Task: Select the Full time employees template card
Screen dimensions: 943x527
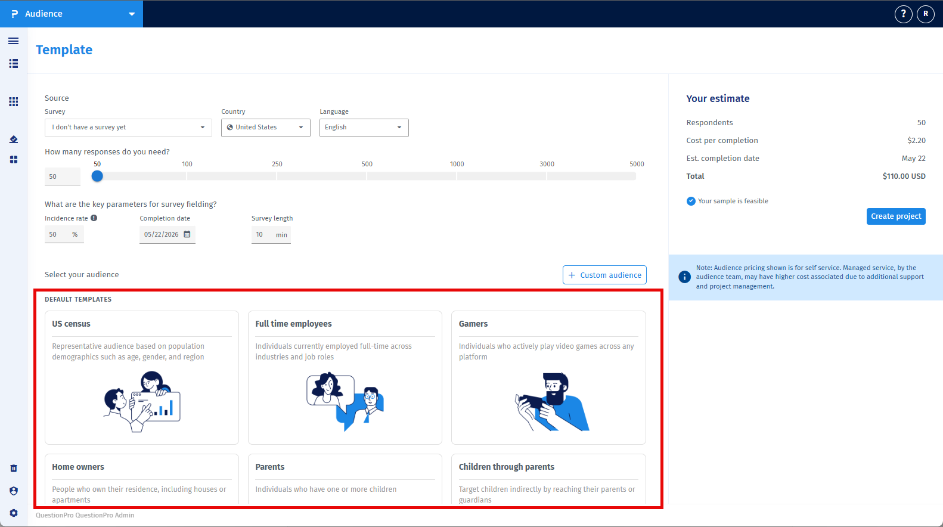Action: click(345, 377)
